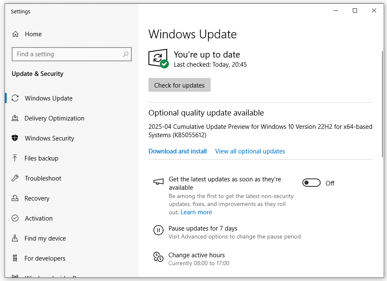Click 'Optional quality update available' heading
This screenshot has height=281, width=387.
(206, 113)
